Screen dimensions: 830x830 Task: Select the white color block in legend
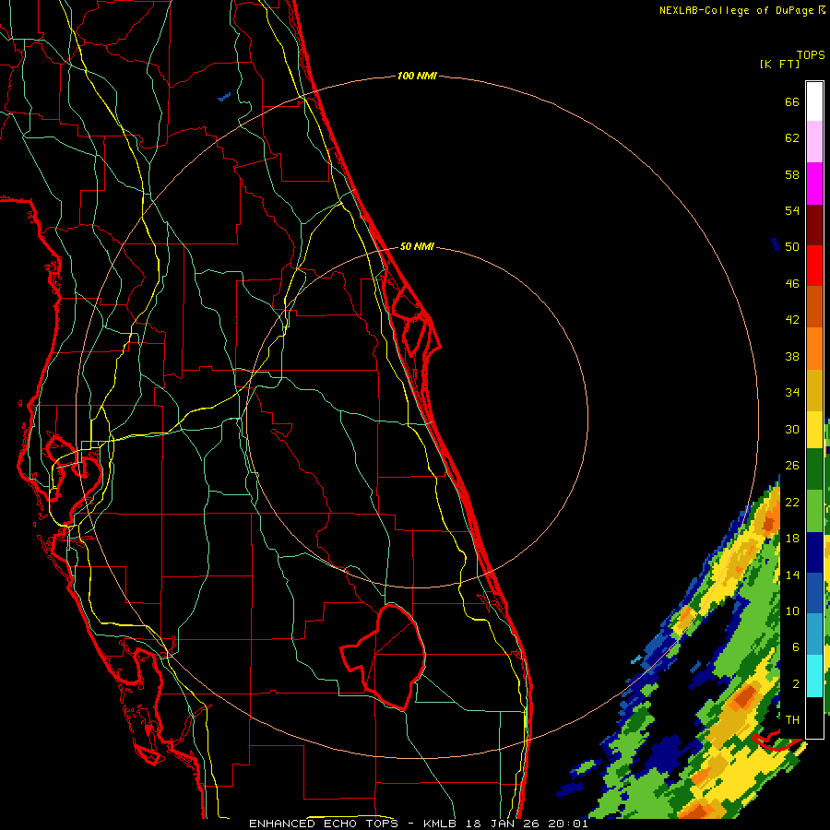(814, 101)
